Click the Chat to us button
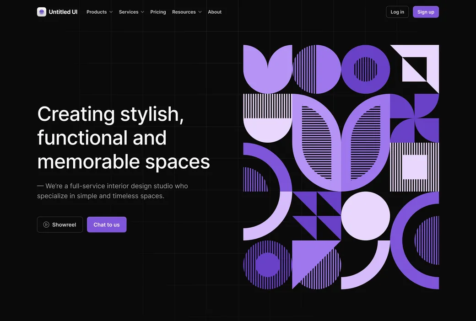 coord(107,225)
